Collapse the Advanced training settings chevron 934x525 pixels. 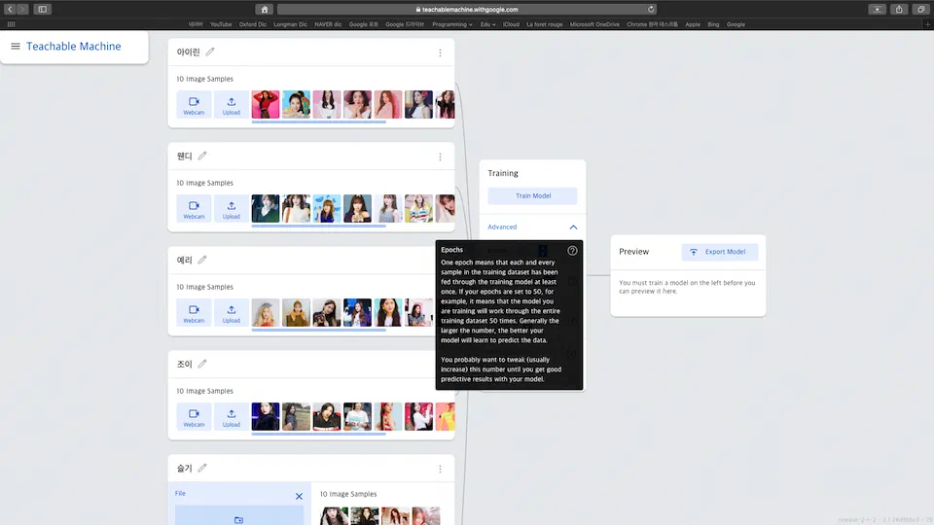pyautogui.click(x=573, y=227)
